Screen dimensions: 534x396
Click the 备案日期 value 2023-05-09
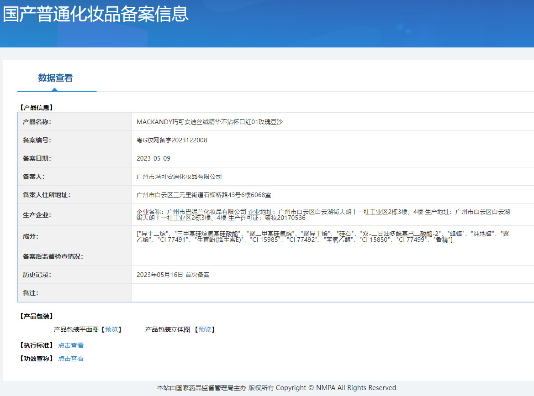153,158
